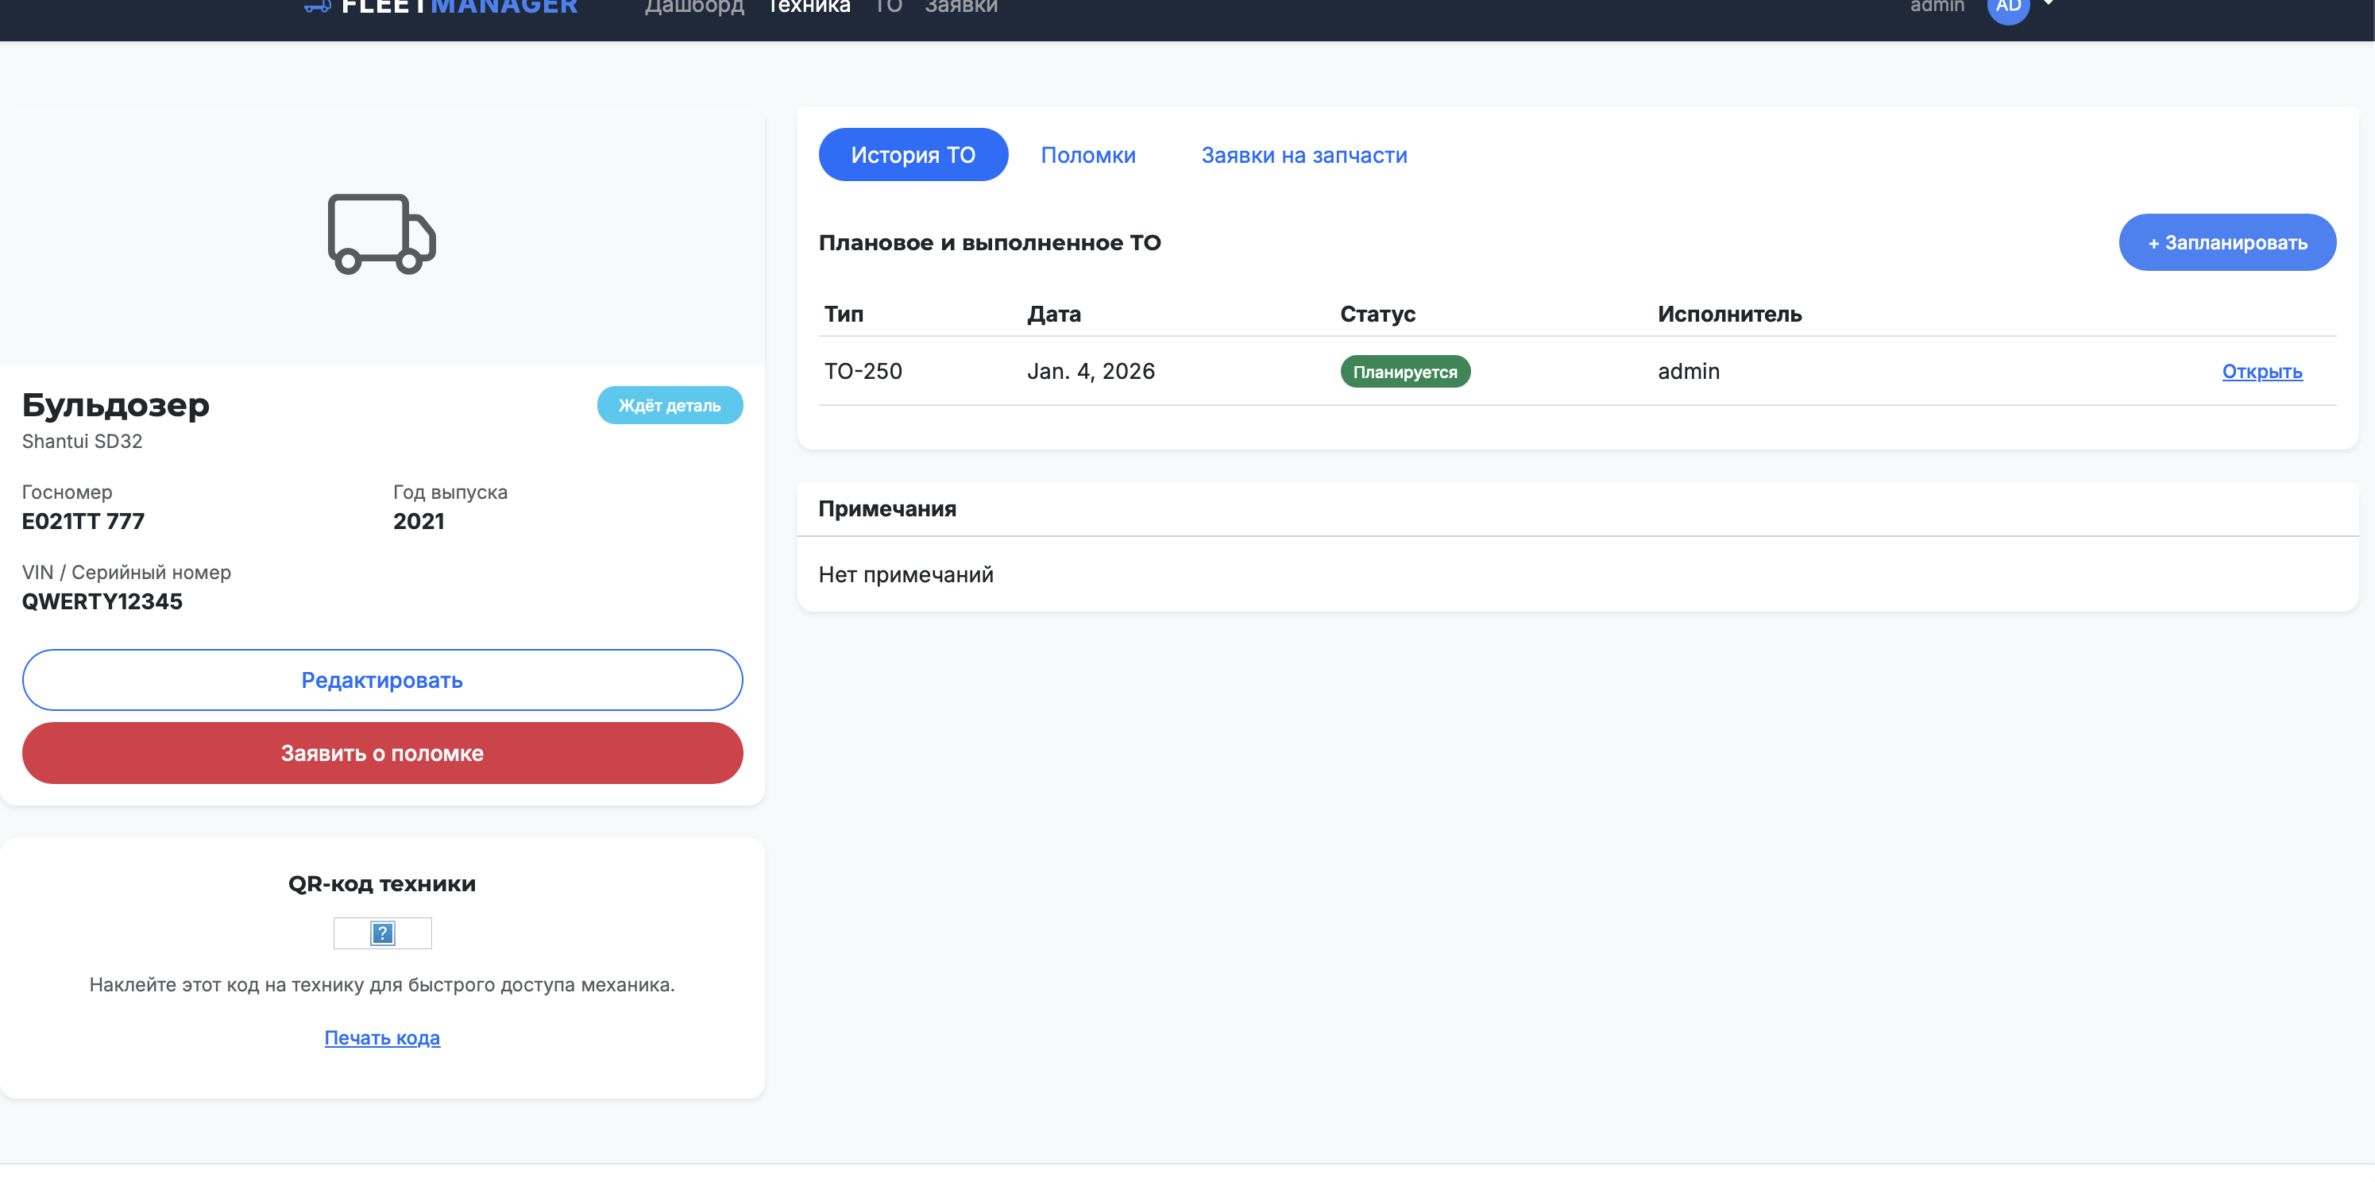Screen dimensions: 2375x1182
Task: Select the История ТО tab
Action: pos(912,155)
